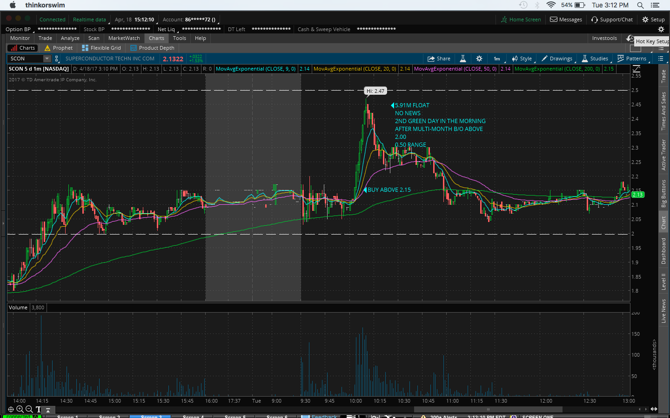Switch to the Scan tab
670x418 pixels.
point(94,38)
